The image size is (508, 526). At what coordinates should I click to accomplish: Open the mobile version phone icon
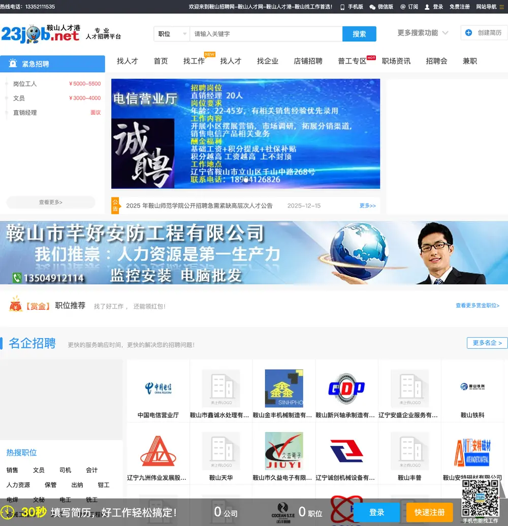point(342,7)
